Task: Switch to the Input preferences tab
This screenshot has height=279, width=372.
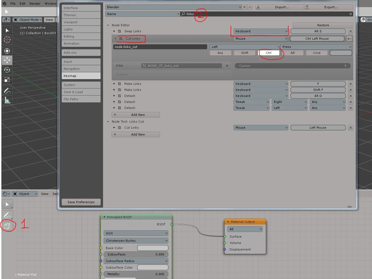Action: click(81, 62)
